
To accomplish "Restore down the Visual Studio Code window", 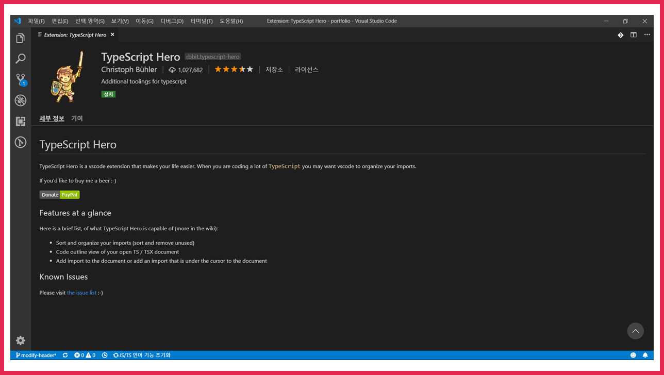I will coord(625,21).
